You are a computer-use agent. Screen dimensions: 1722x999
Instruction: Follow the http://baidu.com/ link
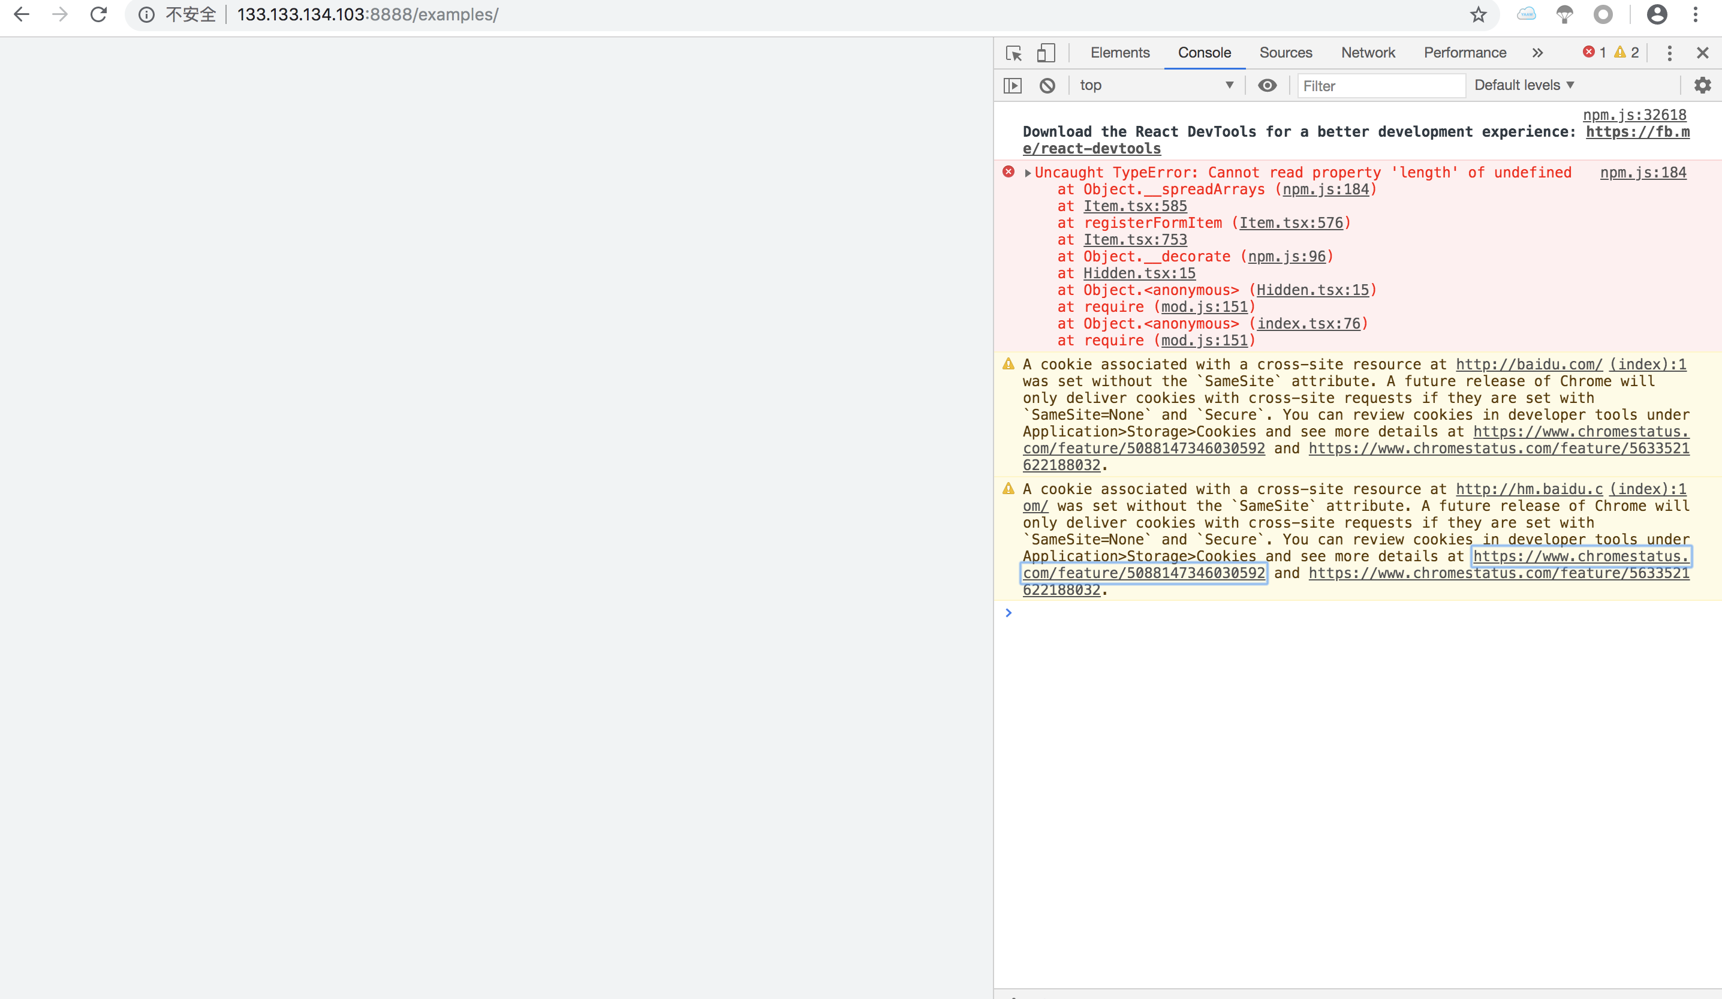1530,364
